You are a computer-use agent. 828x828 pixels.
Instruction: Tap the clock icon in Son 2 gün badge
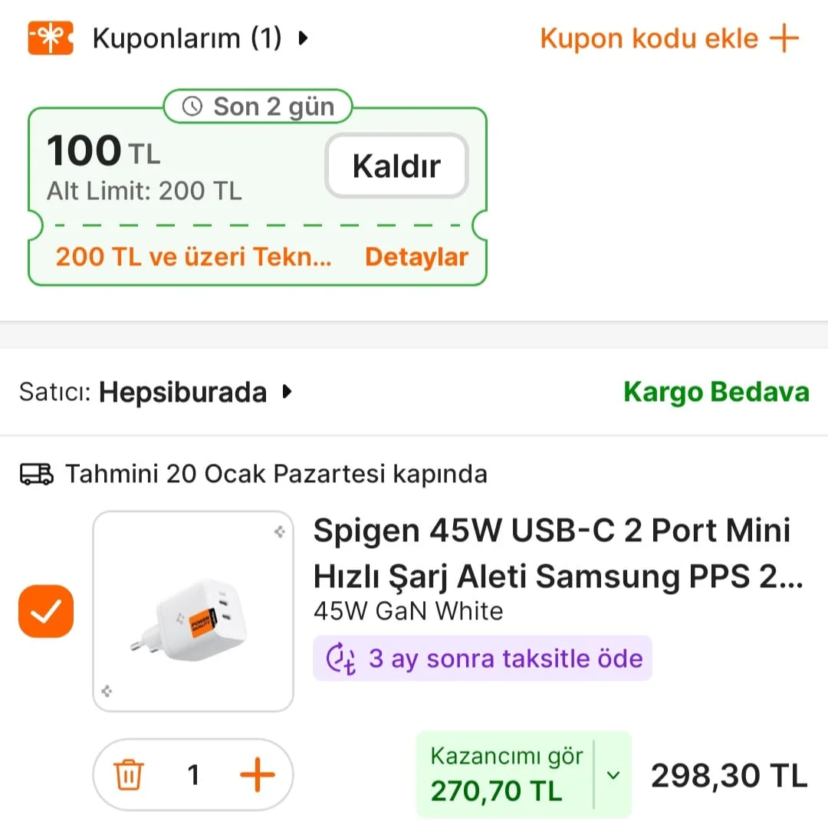[192, 107]
